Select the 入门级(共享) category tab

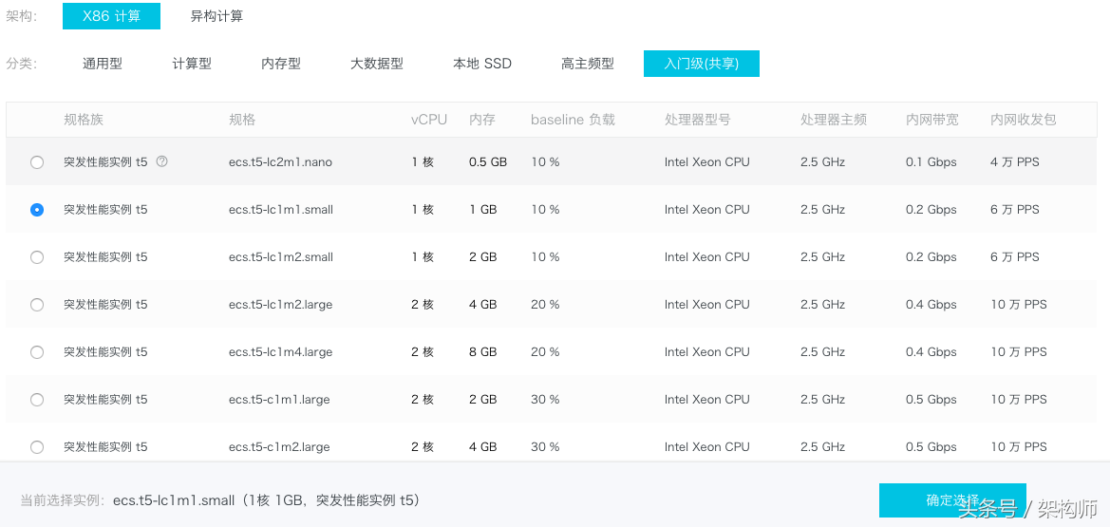pos(701,64)
